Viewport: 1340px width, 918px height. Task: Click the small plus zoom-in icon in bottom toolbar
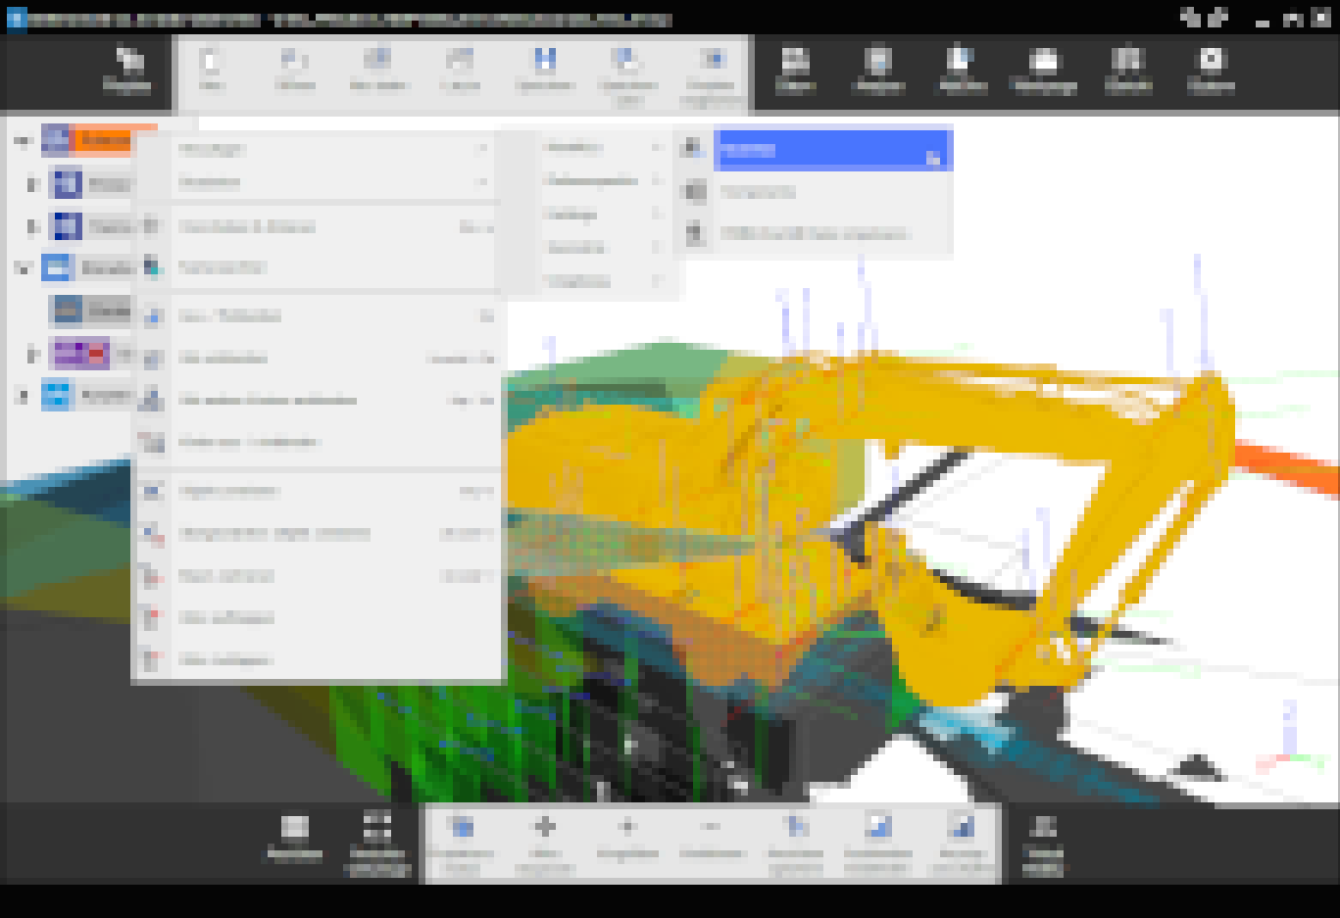[628, 827]
